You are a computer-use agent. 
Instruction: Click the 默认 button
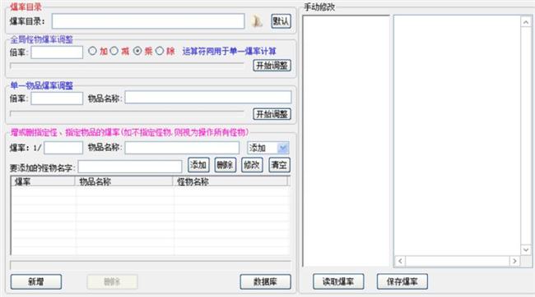click(281, 21)
